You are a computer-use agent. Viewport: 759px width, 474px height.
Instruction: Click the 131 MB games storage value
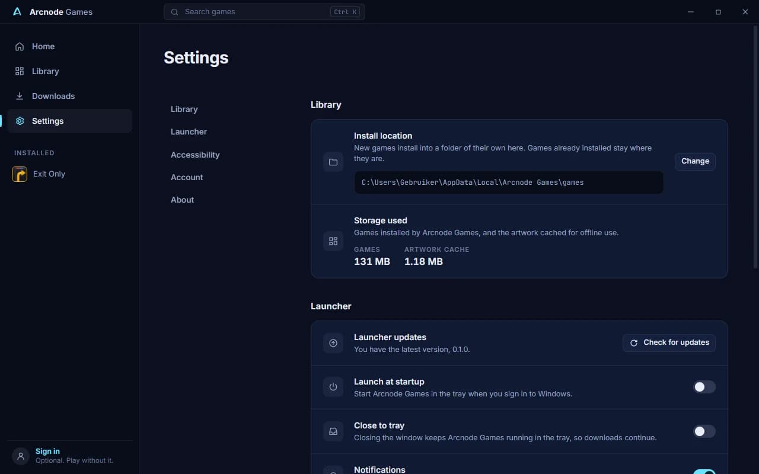point(372,261)
